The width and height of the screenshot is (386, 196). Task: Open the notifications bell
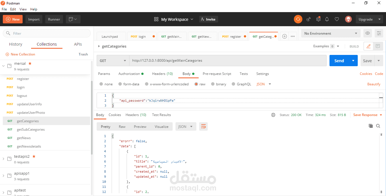[327, 19]
